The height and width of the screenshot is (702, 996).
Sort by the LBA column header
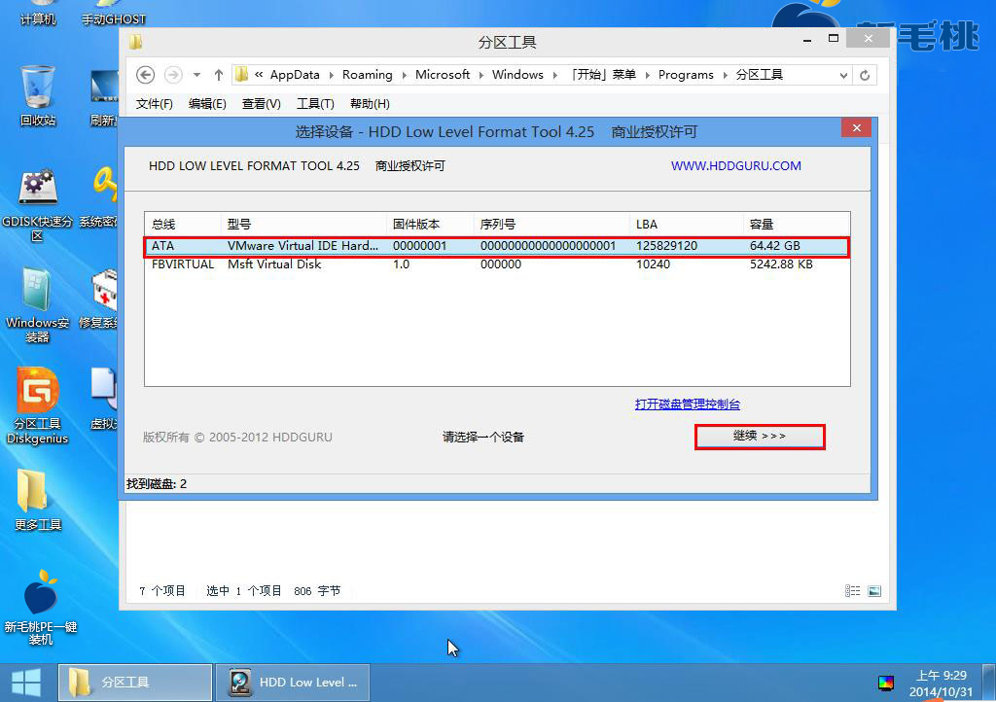[x=686, y=224]
